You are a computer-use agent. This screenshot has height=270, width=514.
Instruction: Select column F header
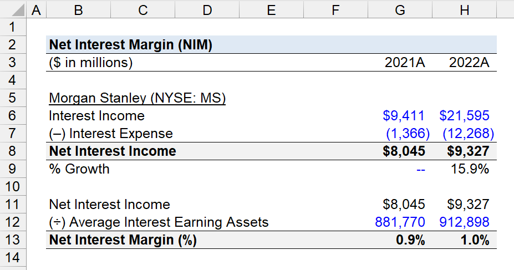pyautogui.click(x=335, y=9)
